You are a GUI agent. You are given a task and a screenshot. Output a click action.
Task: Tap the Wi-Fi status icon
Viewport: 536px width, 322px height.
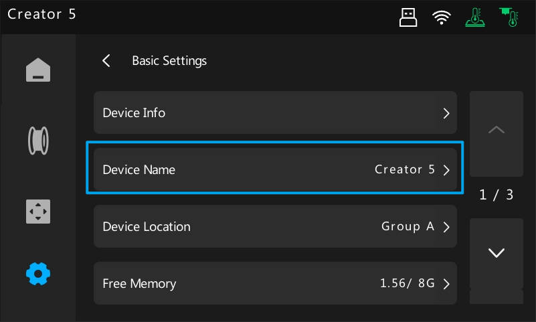pyautogui.click(x=442, y=17)
